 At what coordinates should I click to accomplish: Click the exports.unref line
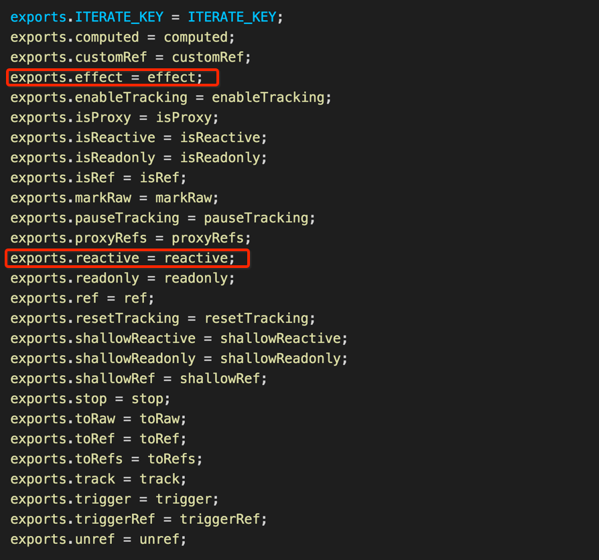point(98,539)
